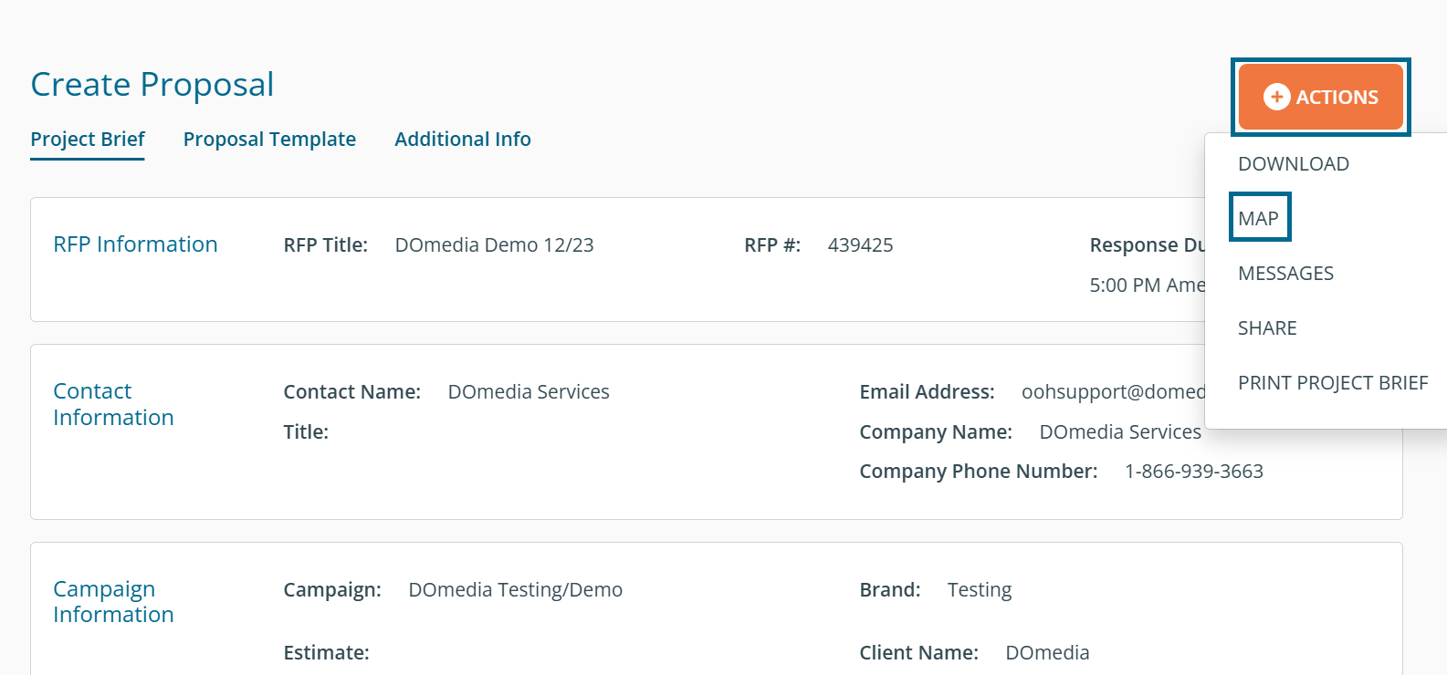This screenshot has height=675, width=1447.
Task: Click the RFP number 439425
Action: [x=860, y=245]
